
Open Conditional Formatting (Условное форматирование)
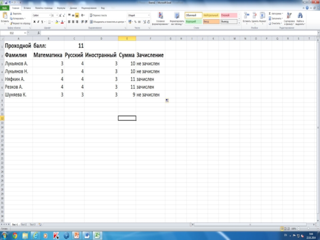161,18
